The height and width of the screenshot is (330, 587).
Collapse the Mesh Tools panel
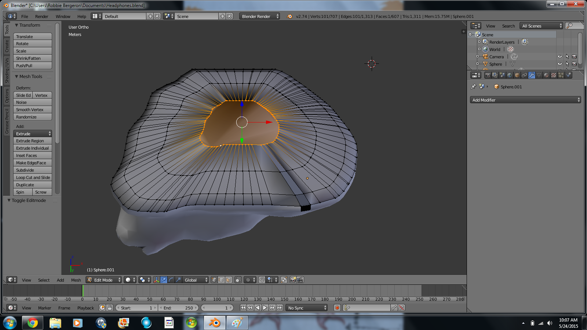(x=17, y=76)
